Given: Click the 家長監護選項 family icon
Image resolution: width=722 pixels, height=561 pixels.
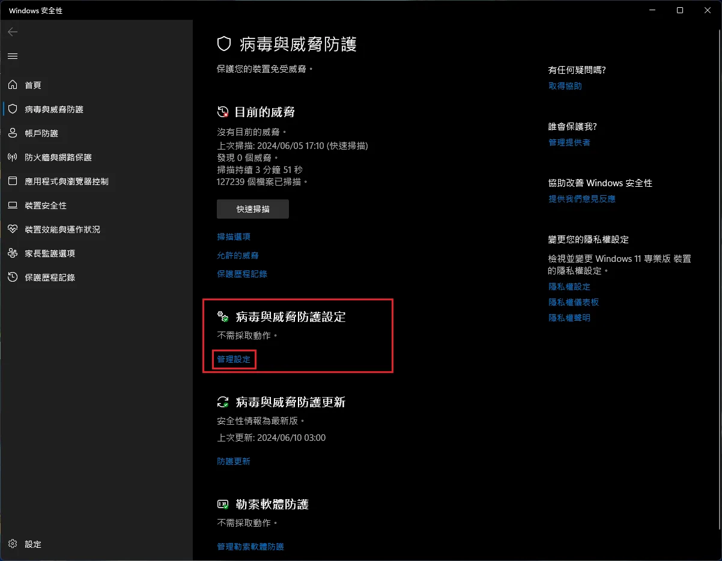Looking at the screenshot, I should coord(13,253).
